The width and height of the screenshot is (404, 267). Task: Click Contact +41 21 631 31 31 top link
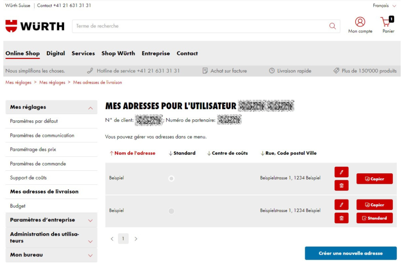[64, 6]
